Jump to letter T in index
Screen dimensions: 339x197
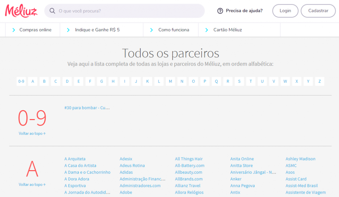(251, 81)
